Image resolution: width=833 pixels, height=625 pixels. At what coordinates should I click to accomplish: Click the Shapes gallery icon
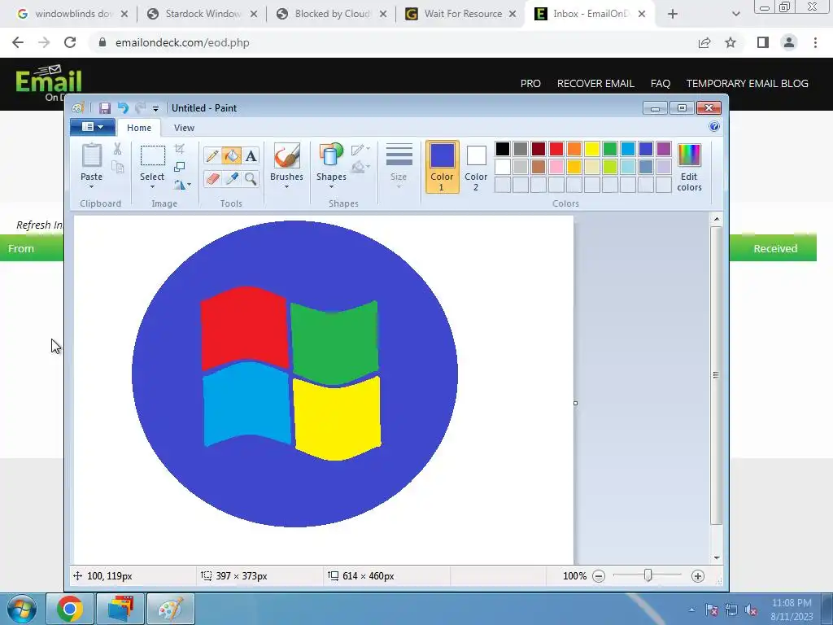(x=331, y=155)
